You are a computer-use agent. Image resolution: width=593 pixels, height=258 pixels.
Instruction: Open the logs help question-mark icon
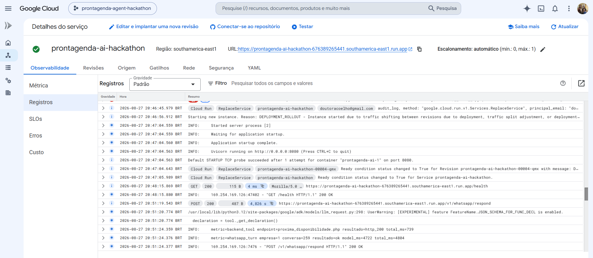point(563,83)
